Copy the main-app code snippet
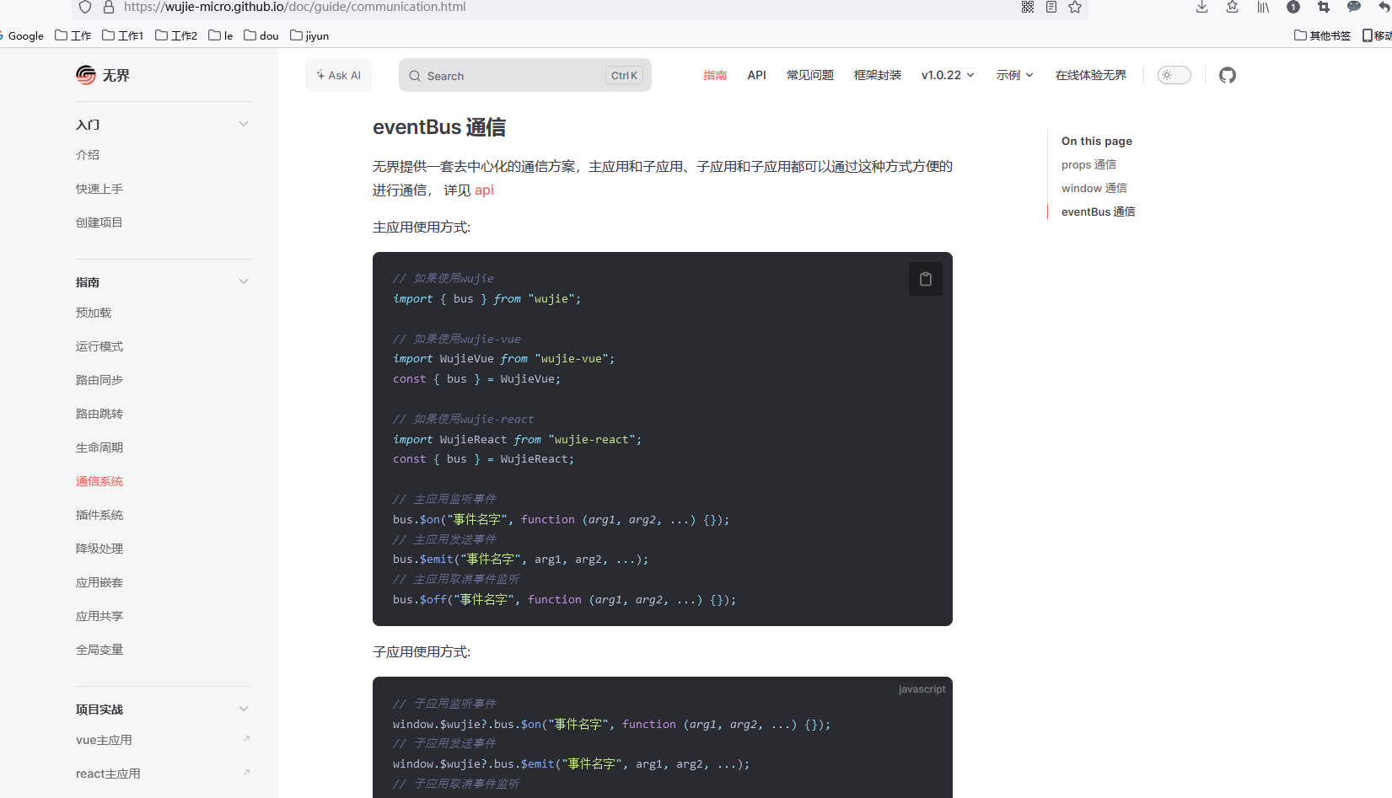 [x=925, y=278]
